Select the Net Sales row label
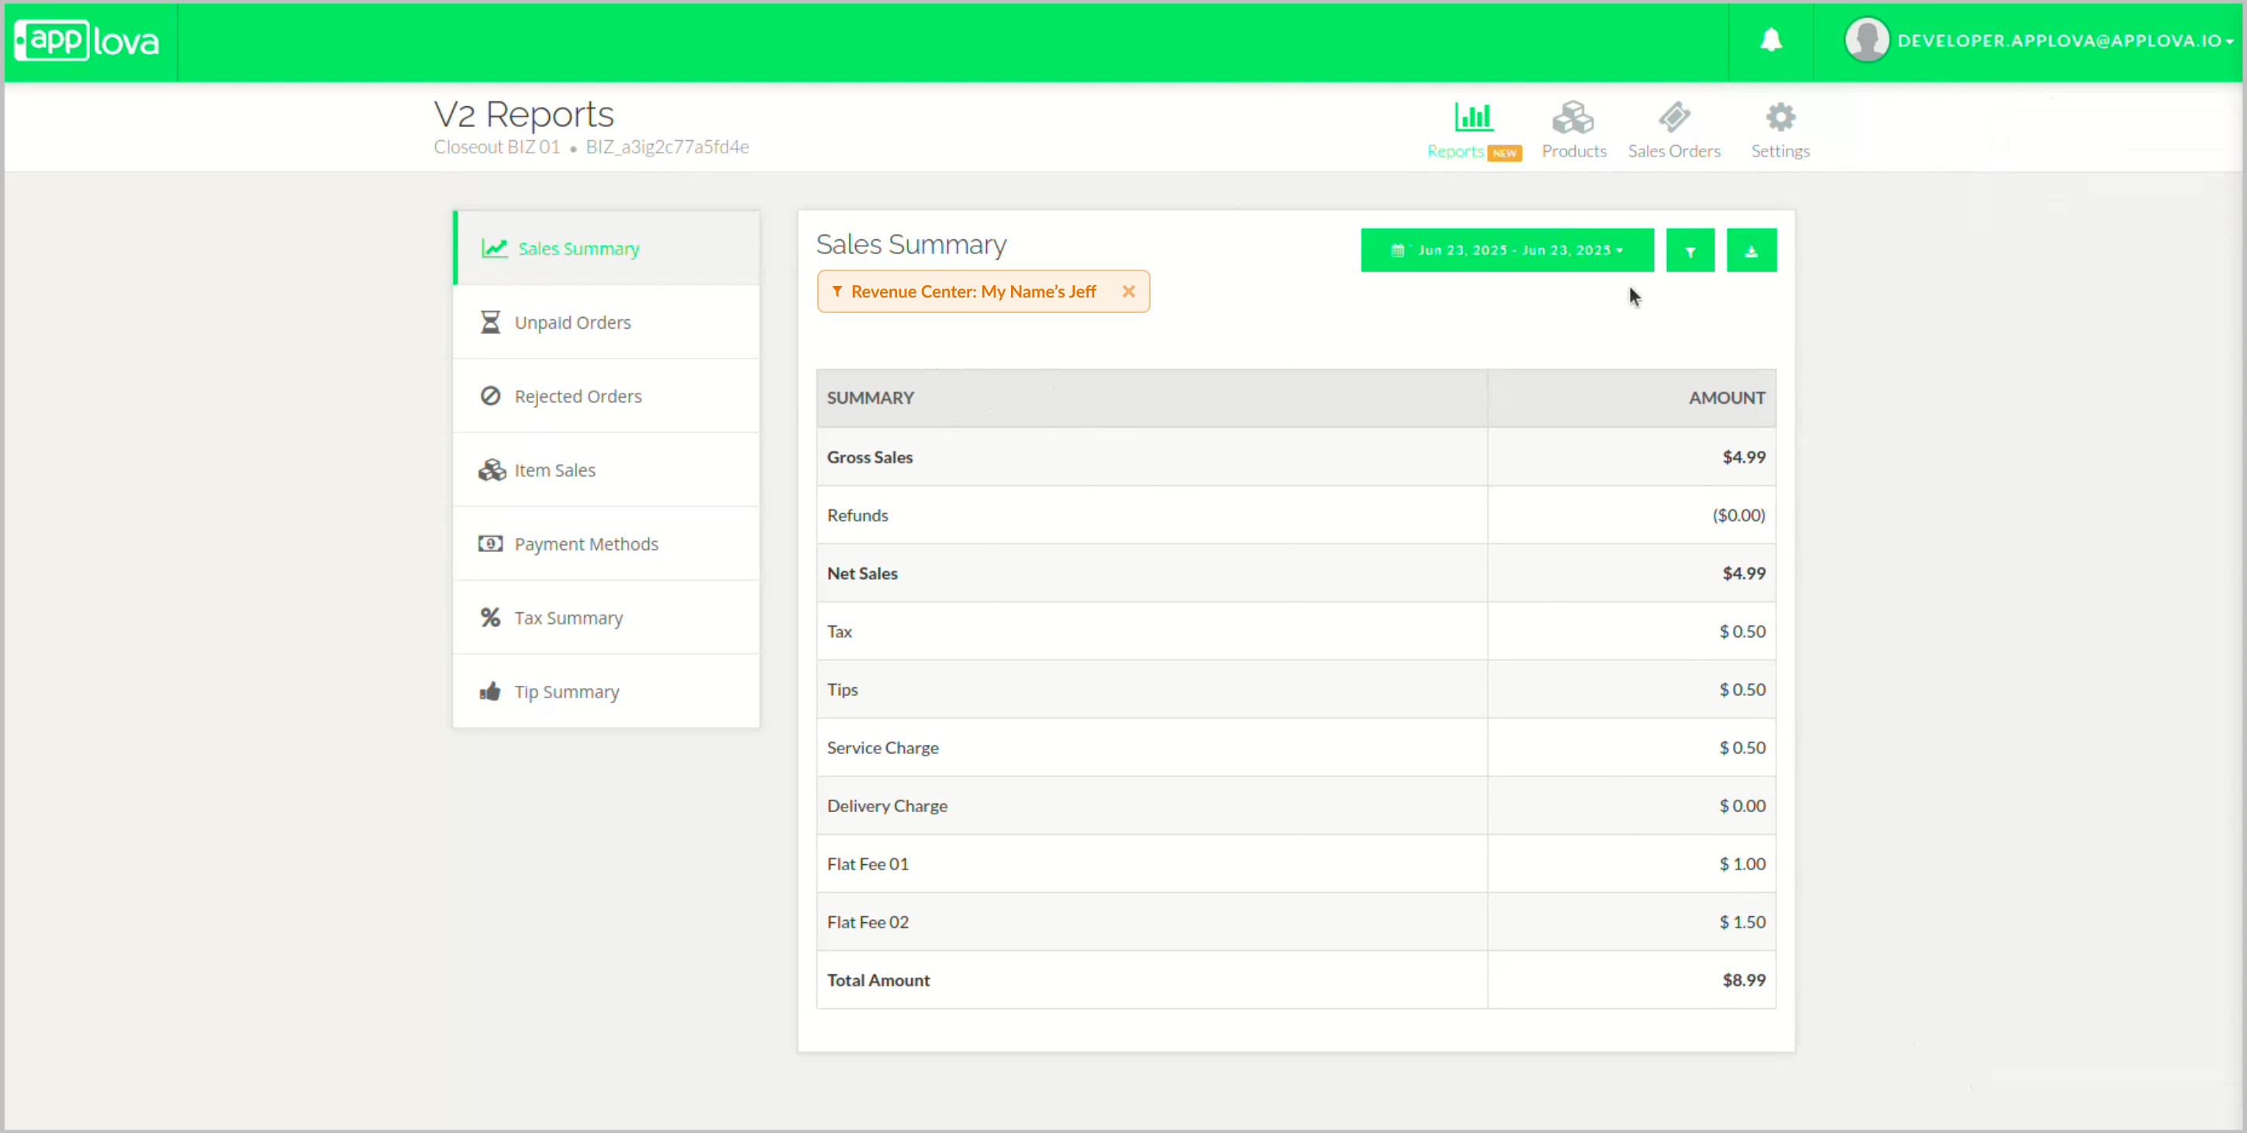The height and width of the screenshot is (1133, 2247). coord(862,573)
